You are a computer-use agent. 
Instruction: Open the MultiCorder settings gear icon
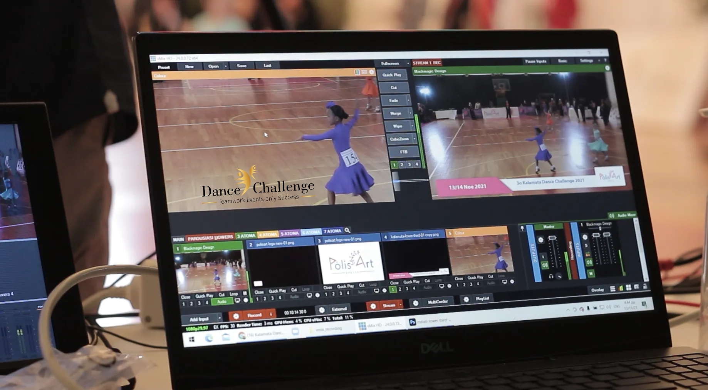click(x=416, y=303)
